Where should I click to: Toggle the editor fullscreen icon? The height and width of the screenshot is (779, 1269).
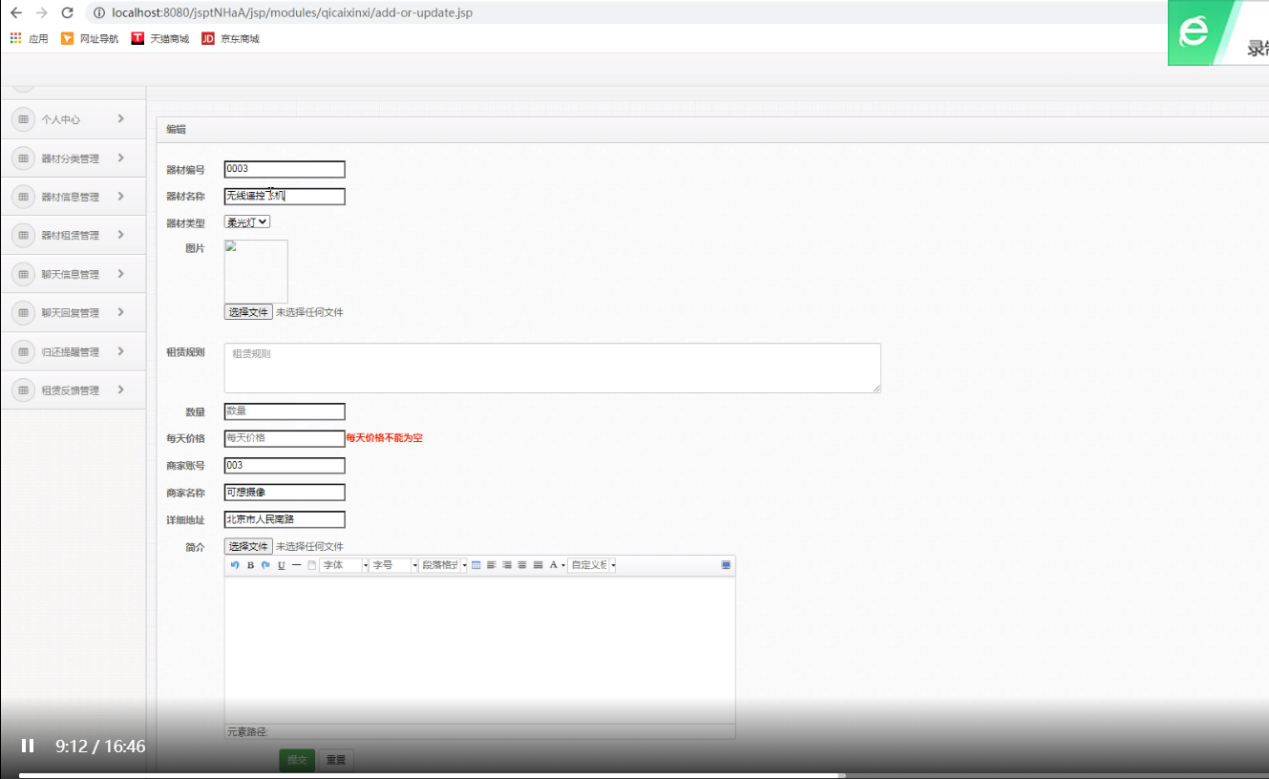727,565
